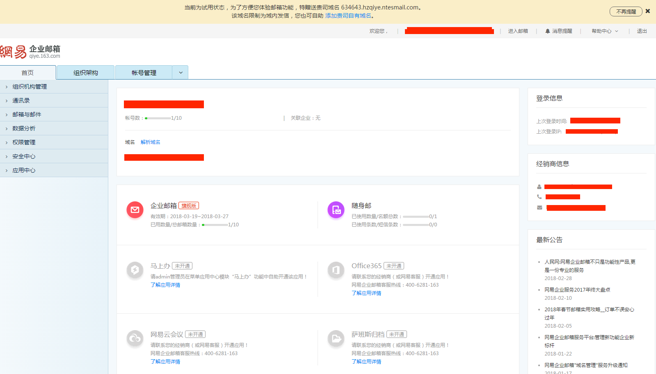
Task: Open 消息提醒 notifications
Action: click(x=562, y=31)
